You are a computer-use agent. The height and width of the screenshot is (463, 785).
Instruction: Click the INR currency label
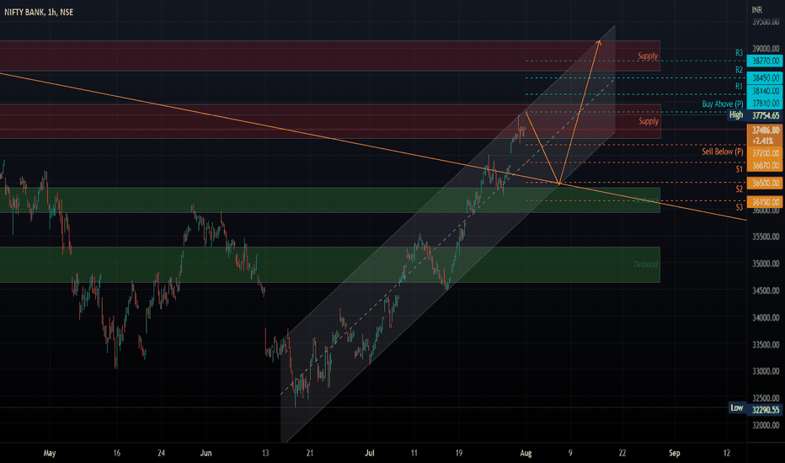click(x=756, y=9)
